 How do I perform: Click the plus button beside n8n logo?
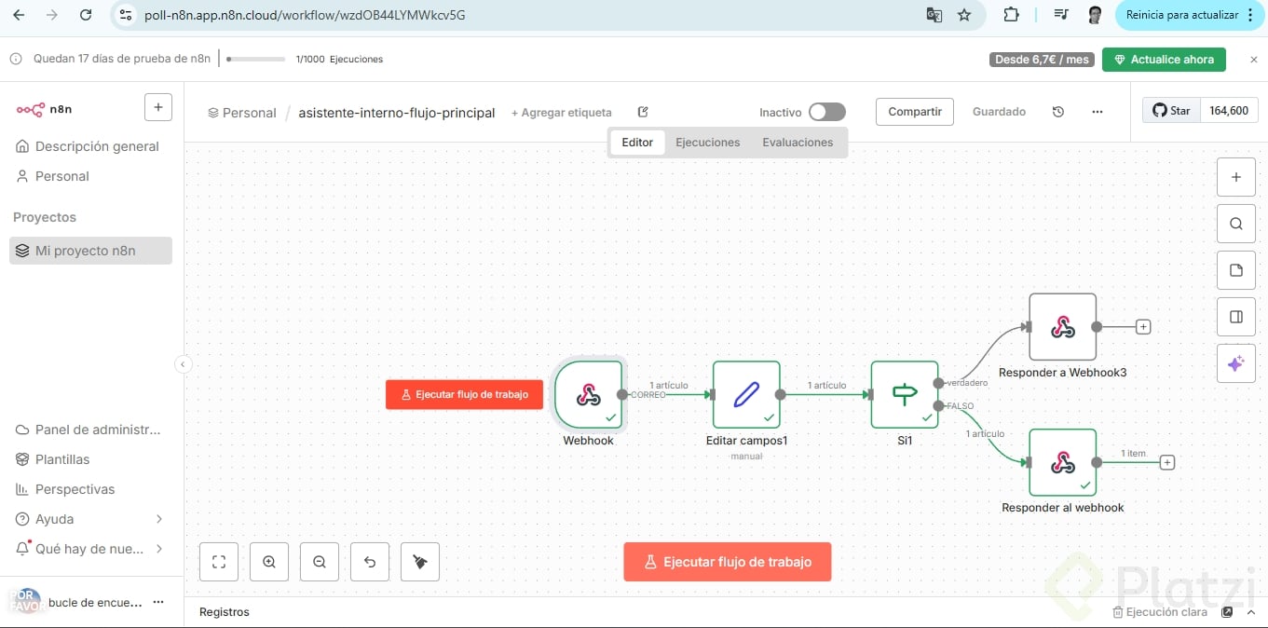(157, 107)
